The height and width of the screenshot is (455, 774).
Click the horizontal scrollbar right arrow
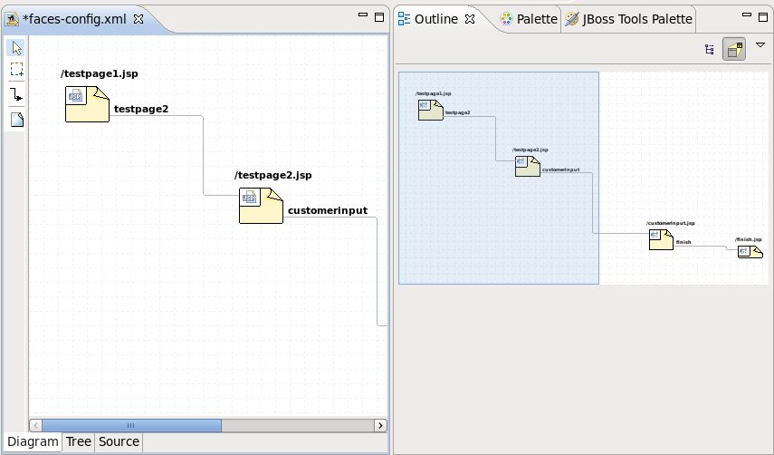[x=380, y=425]
